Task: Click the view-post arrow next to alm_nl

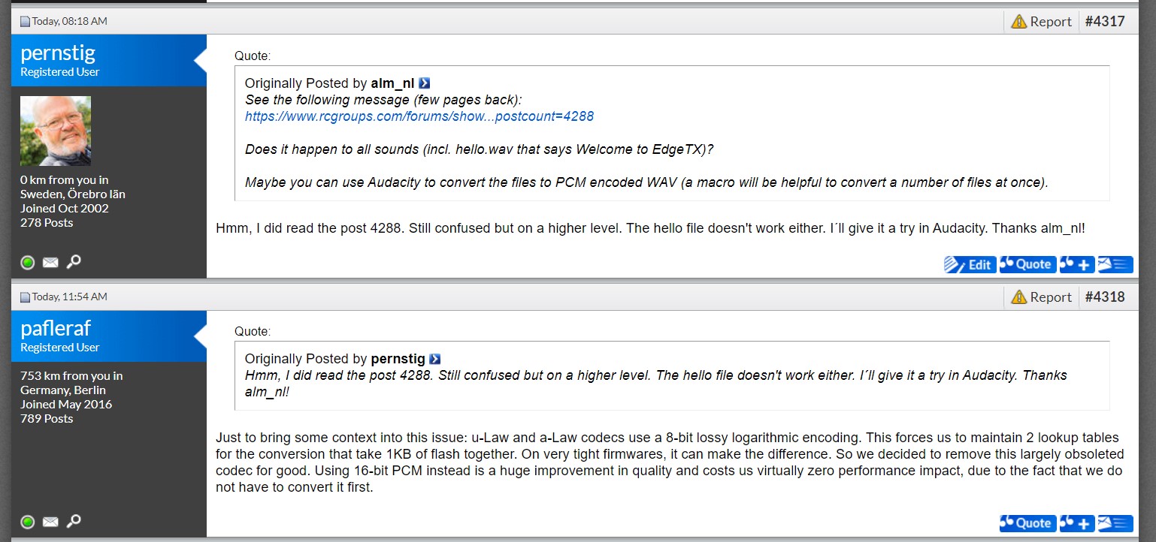Action: click(x=425, y=83)
